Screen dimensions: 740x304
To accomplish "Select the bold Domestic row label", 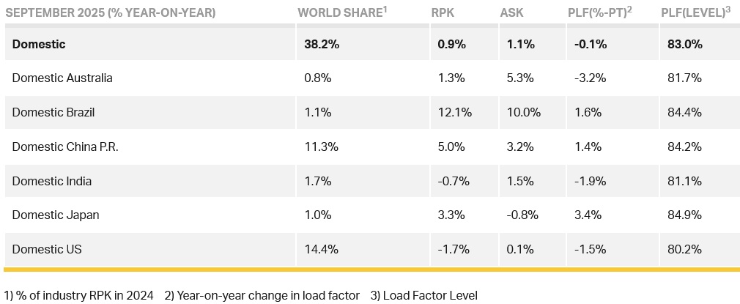I will click(39, 44).
